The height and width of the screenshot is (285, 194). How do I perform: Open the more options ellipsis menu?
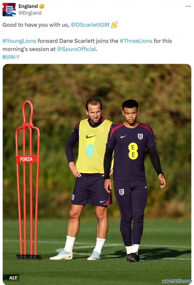188,6
